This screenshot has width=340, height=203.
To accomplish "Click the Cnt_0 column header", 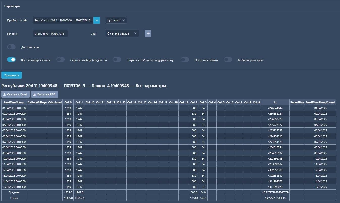I will (68, 102).
